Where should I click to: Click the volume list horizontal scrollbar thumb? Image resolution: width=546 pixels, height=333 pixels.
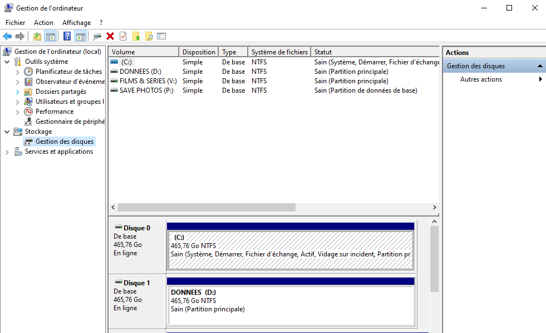click(x=207, y=208)
